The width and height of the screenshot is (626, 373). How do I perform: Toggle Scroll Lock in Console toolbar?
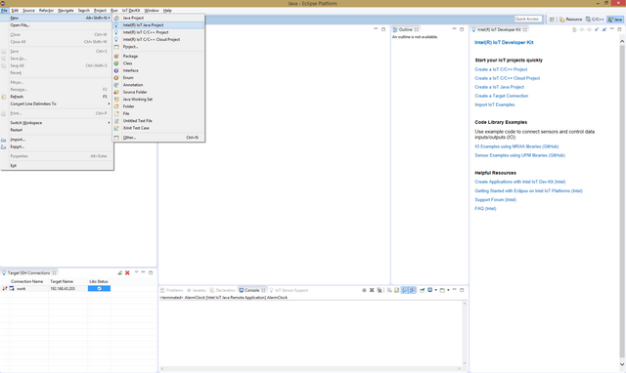click(396, 290)
